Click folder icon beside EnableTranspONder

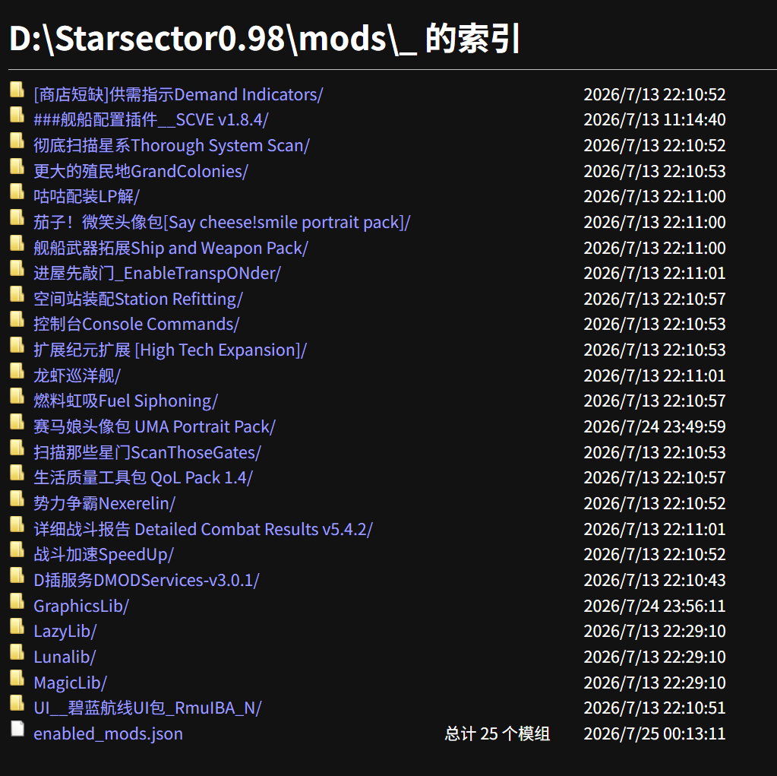point(17,269)
